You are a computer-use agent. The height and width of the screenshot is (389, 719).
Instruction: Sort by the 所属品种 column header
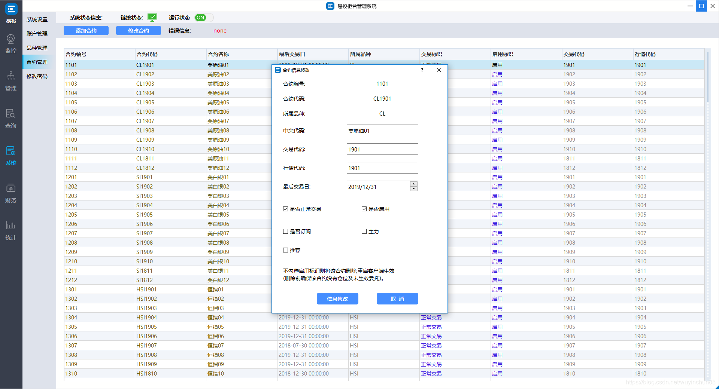pos(384,54)
